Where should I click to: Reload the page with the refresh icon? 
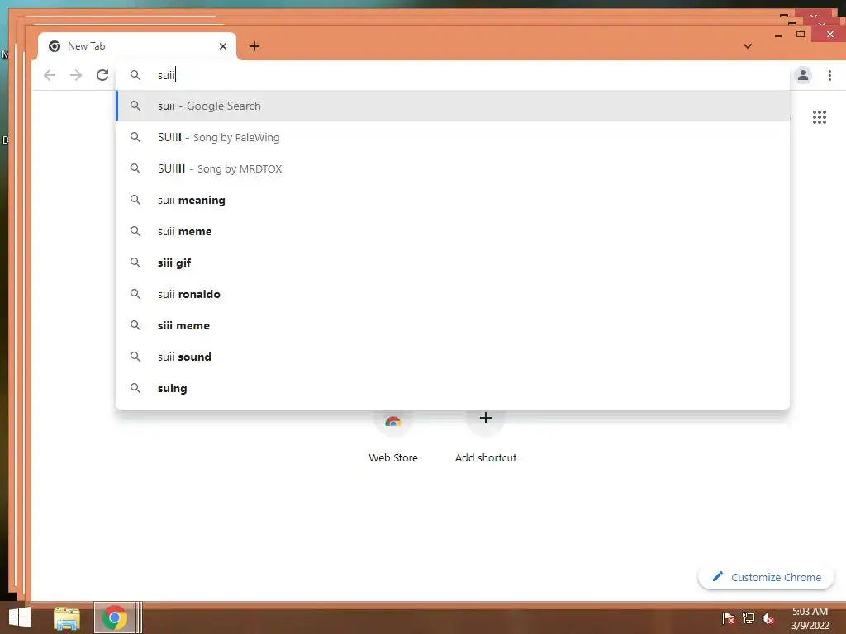(x=102, y=75)
